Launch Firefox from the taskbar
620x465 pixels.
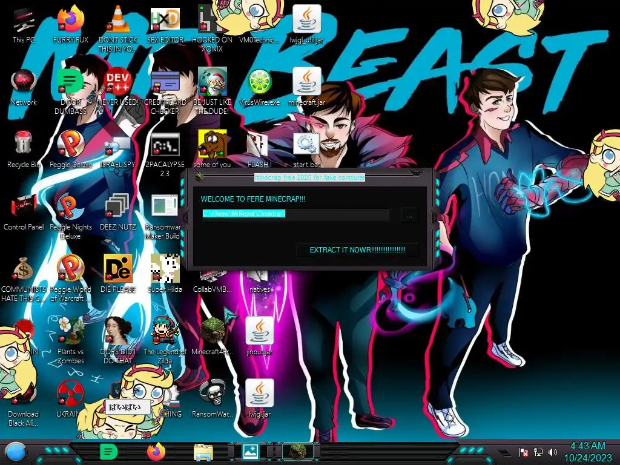[x=156, y=452]
